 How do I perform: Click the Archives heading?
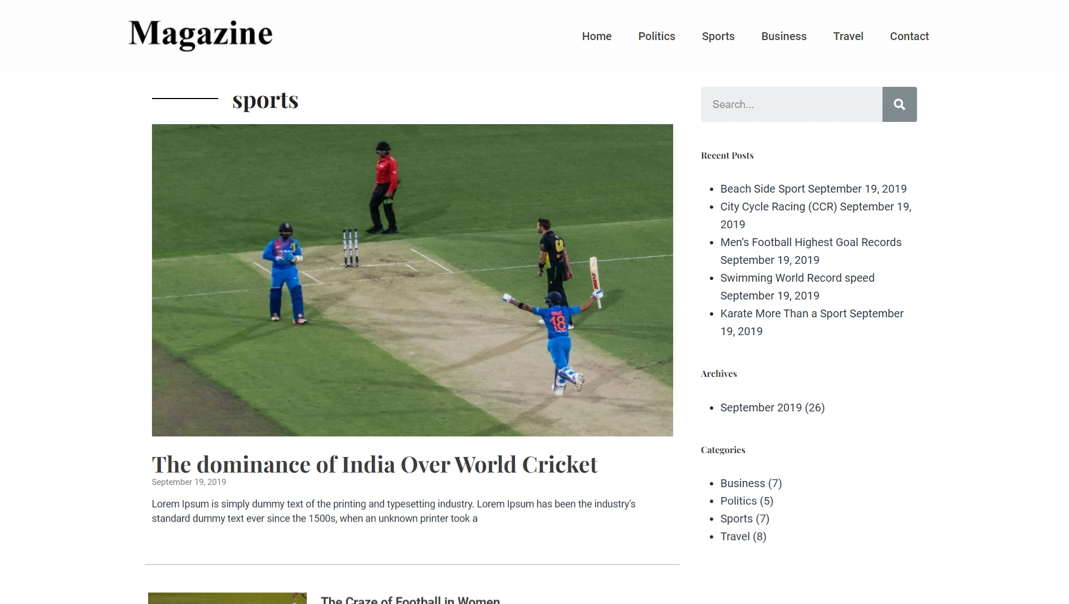pos(719,374)
